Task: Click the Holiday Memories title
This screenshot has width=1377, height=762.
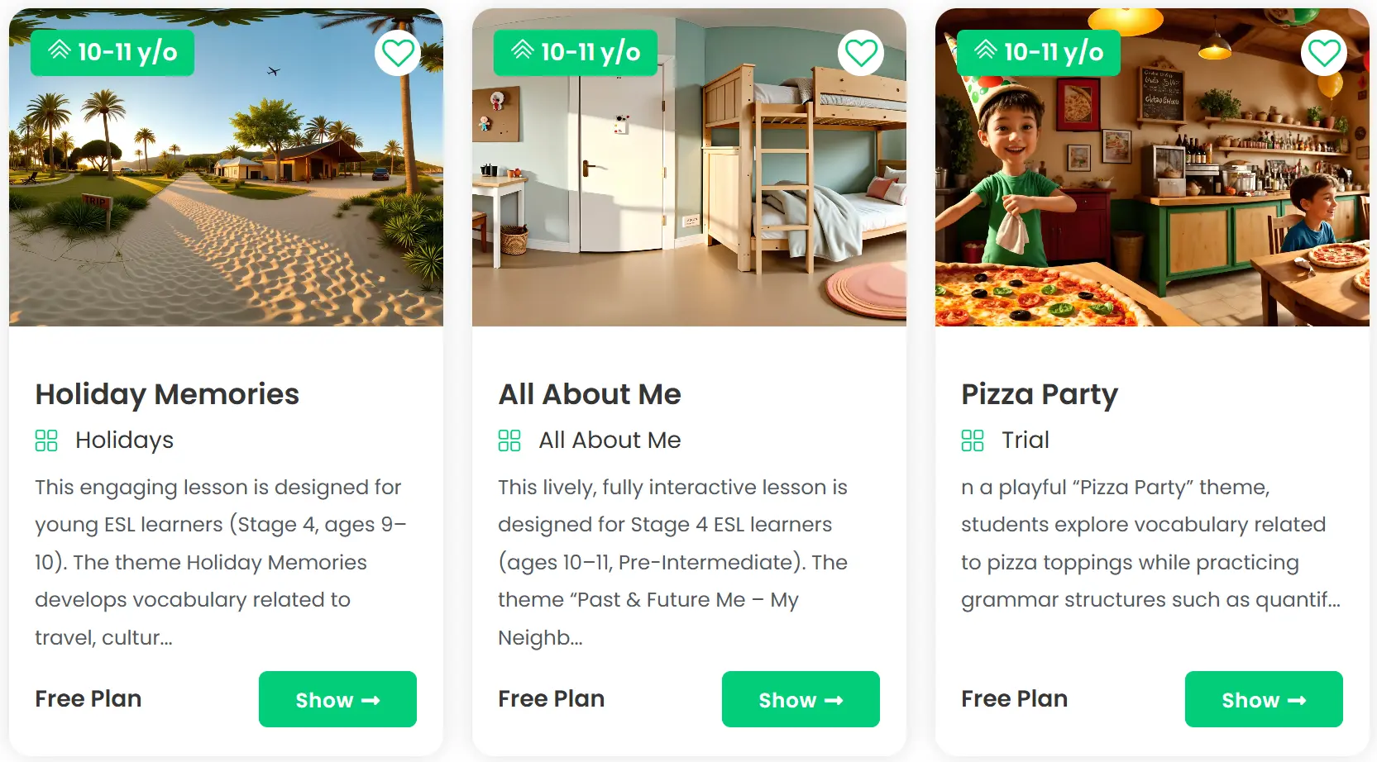Action: (167, 394)
